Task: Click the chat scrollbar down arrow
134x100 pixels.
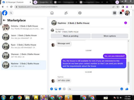Action: [128, 84]
